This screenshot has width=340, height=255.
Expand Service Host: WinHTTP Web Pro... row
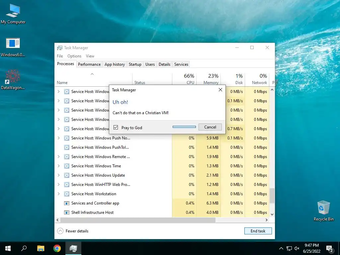click(58, 185)
